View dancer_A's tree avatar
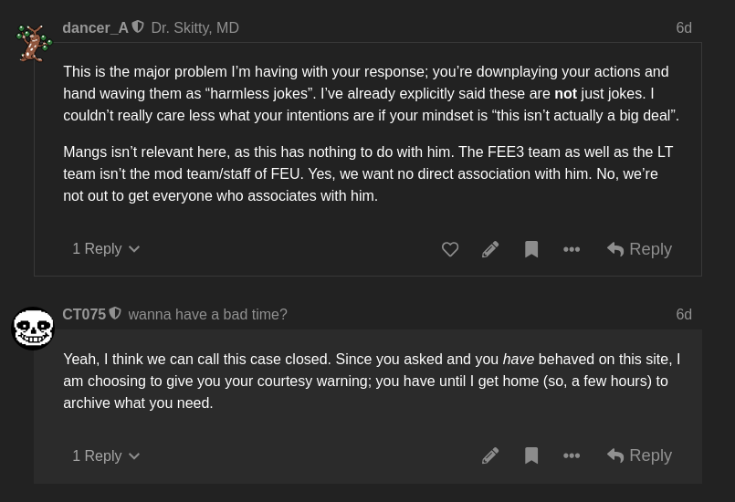 (x=33, y=43)
